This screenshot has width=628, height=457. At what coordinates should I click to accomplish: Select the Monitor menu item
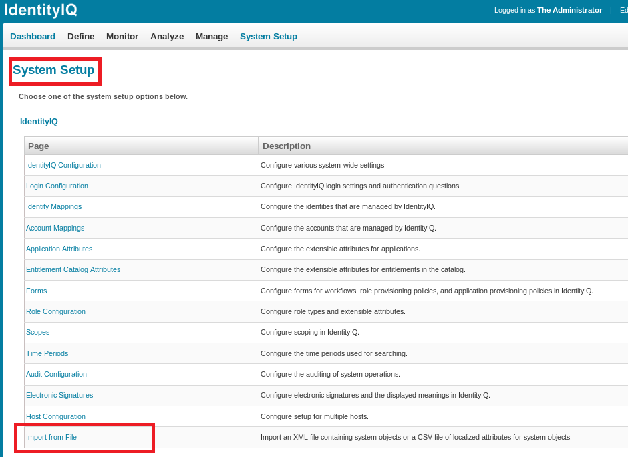click(122, 37)
